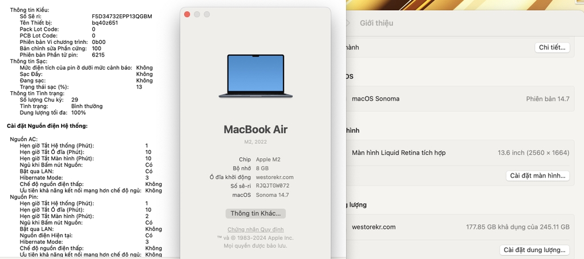584x259 pixels.
Task: Close the About This Mac window
Action: (x=187, y=14)
